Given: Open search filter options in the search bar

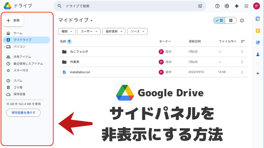Looking at the screenshot, I should point(200,6).
